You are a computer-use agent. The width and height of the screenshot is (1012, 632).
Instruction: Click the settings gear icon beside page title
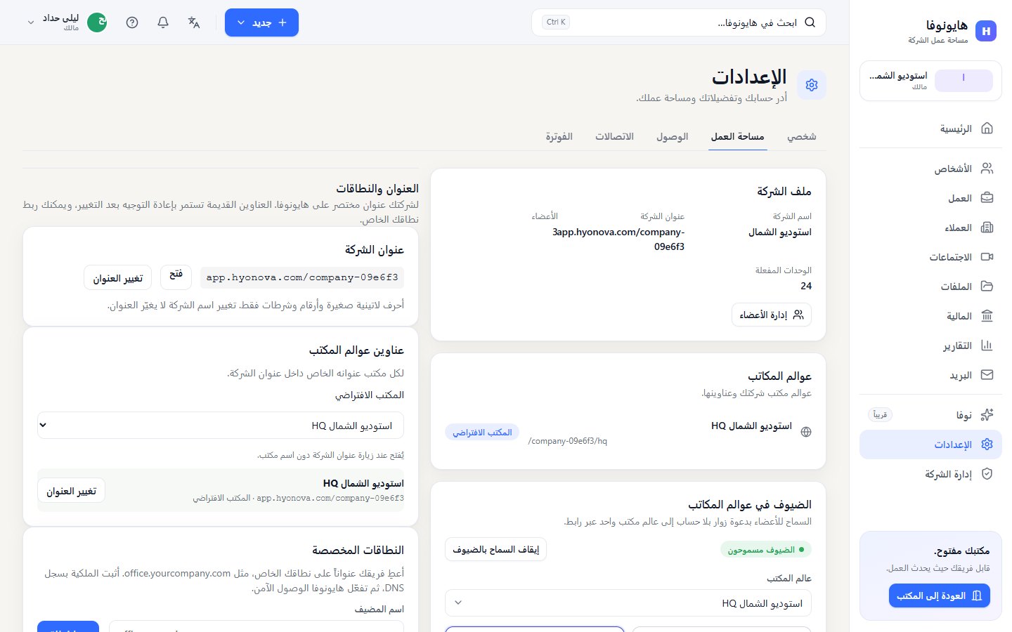[x=812, y=85]
